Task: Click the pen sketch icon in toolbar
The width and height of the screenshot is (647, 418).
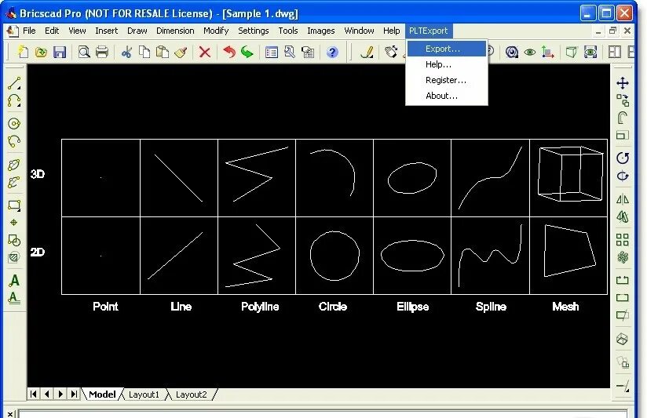Action: click(367, 53)
